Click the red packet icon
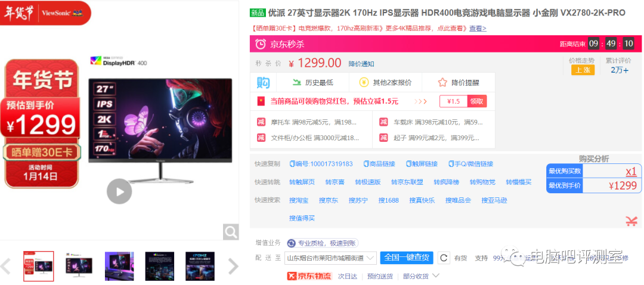This screenshot has height=285, width=644. [x=260, y=101]
